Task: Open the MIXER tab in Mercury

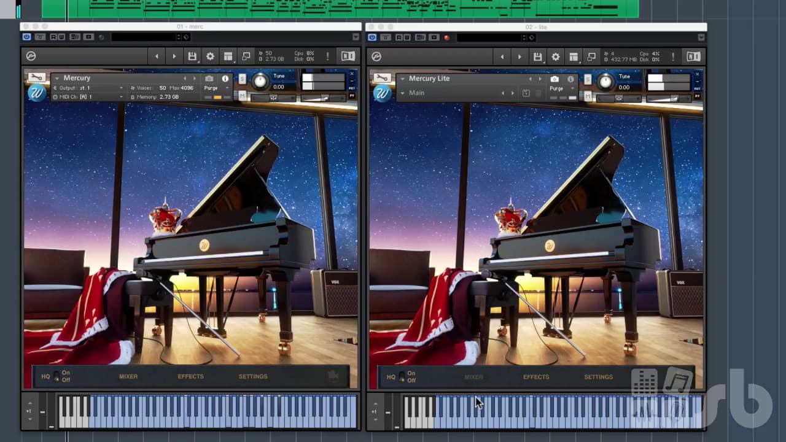Action: tap(128, 376)
